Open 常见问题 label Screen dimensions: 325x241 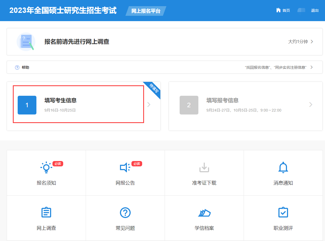pos(125,228)
